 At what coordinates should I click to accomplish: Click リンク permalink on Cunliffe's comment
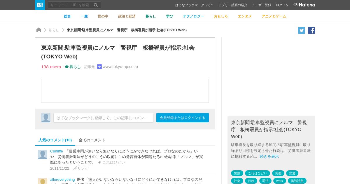(x=81, y=169)
